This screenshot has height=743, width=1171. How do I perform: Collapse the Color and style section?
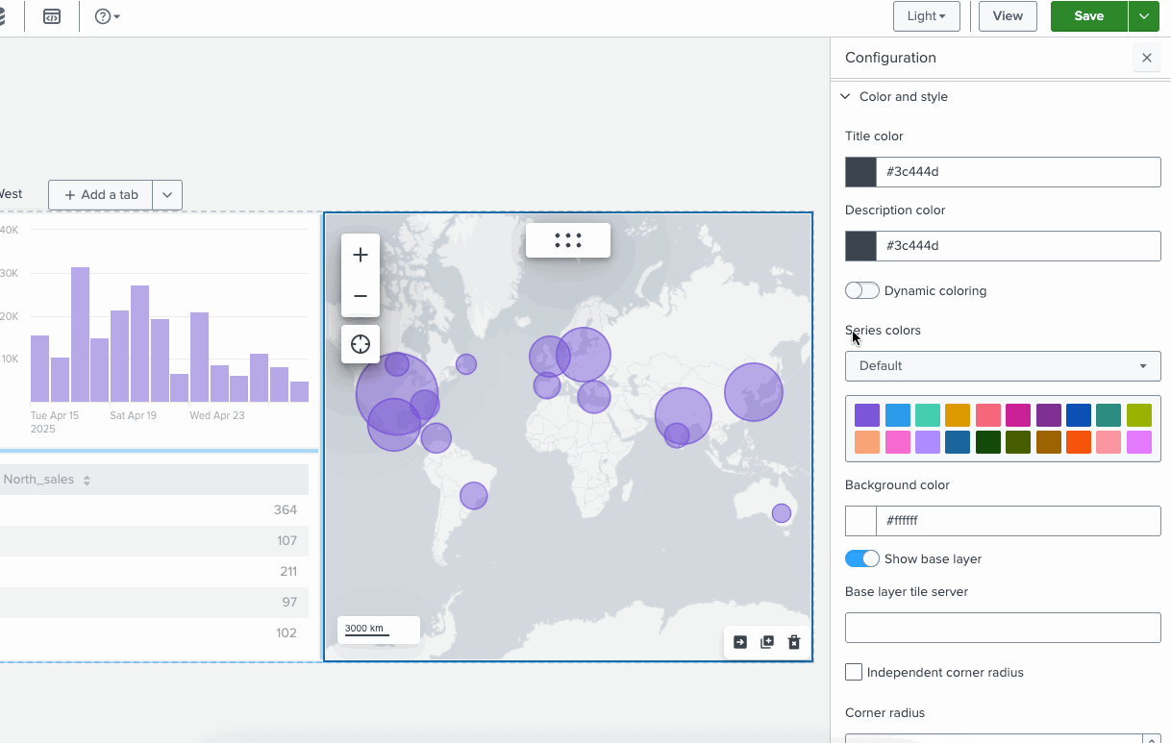(845, 96)
